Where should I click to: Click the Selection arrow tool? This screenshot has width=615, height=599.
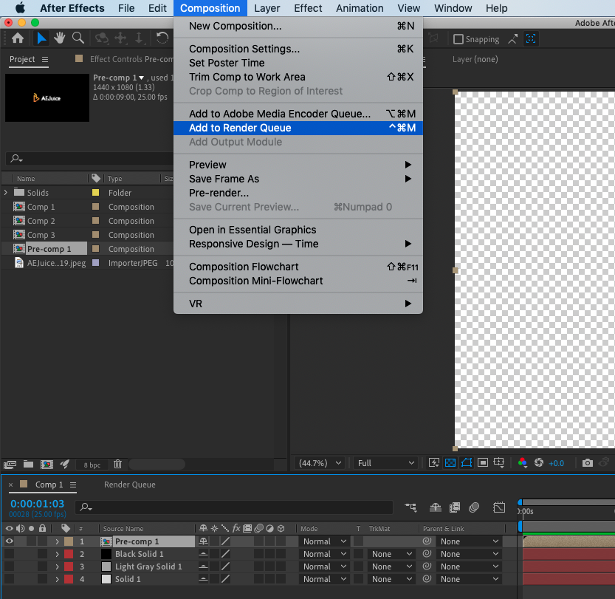point(43,38)
